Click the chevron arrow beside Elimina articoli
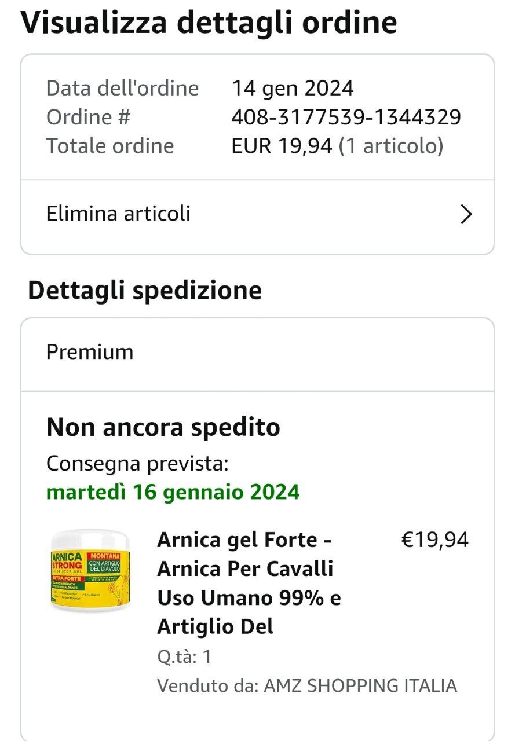The height and width of the screenshot is (741, 515). 466,214
